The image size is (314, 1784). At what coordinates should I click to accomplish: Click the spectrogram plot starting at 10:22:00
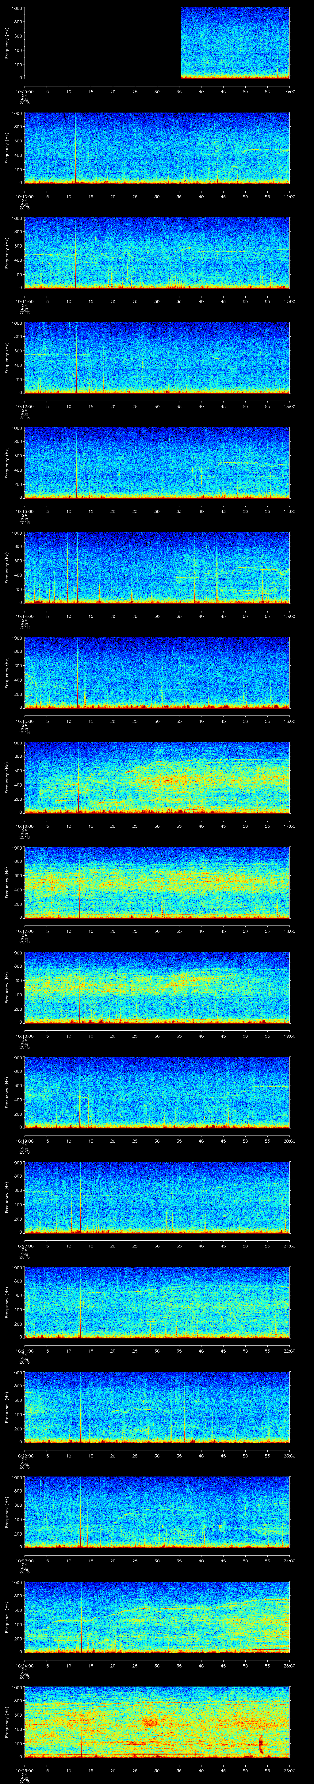pos(157,1407)
